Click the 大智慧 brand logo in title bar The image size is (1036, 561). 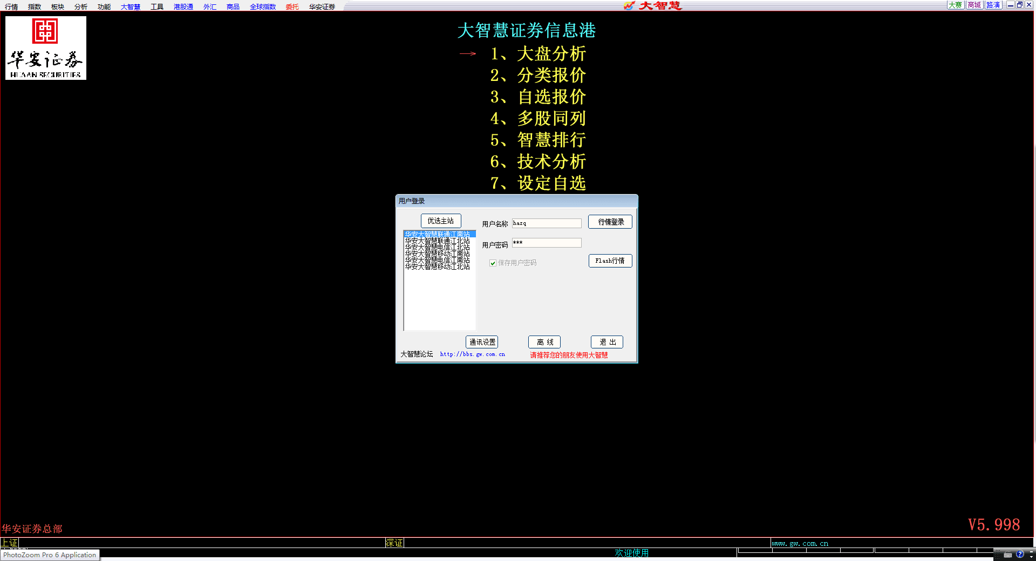click(653, 5)
